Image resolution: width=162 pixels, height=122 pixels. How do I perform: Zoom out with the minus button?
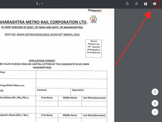coord(155,112)
